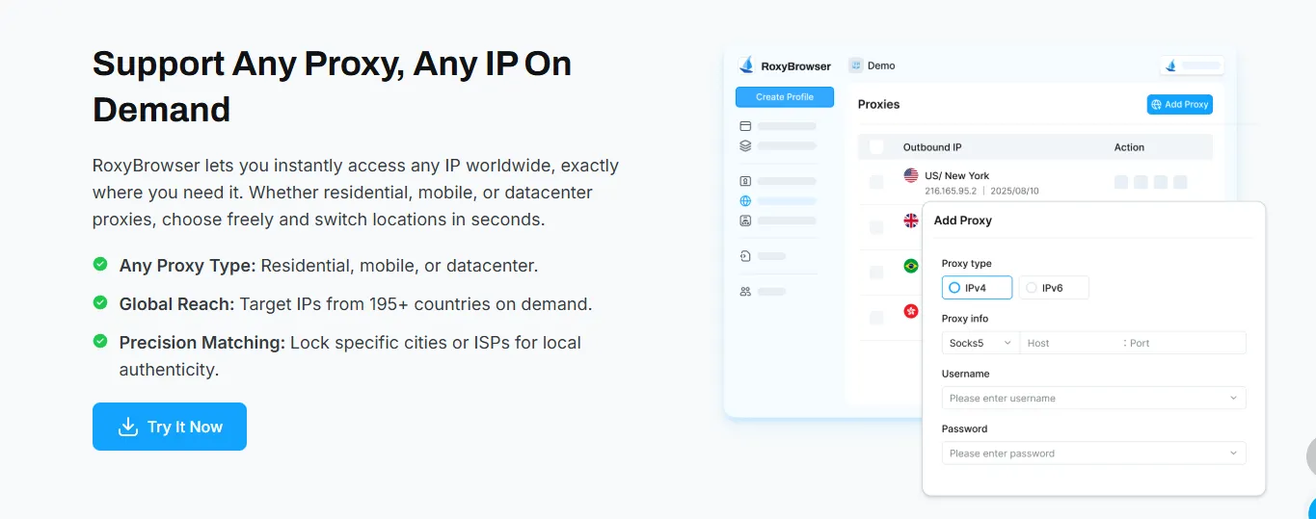Check the UK flag row checkbox

pos(876,227)
